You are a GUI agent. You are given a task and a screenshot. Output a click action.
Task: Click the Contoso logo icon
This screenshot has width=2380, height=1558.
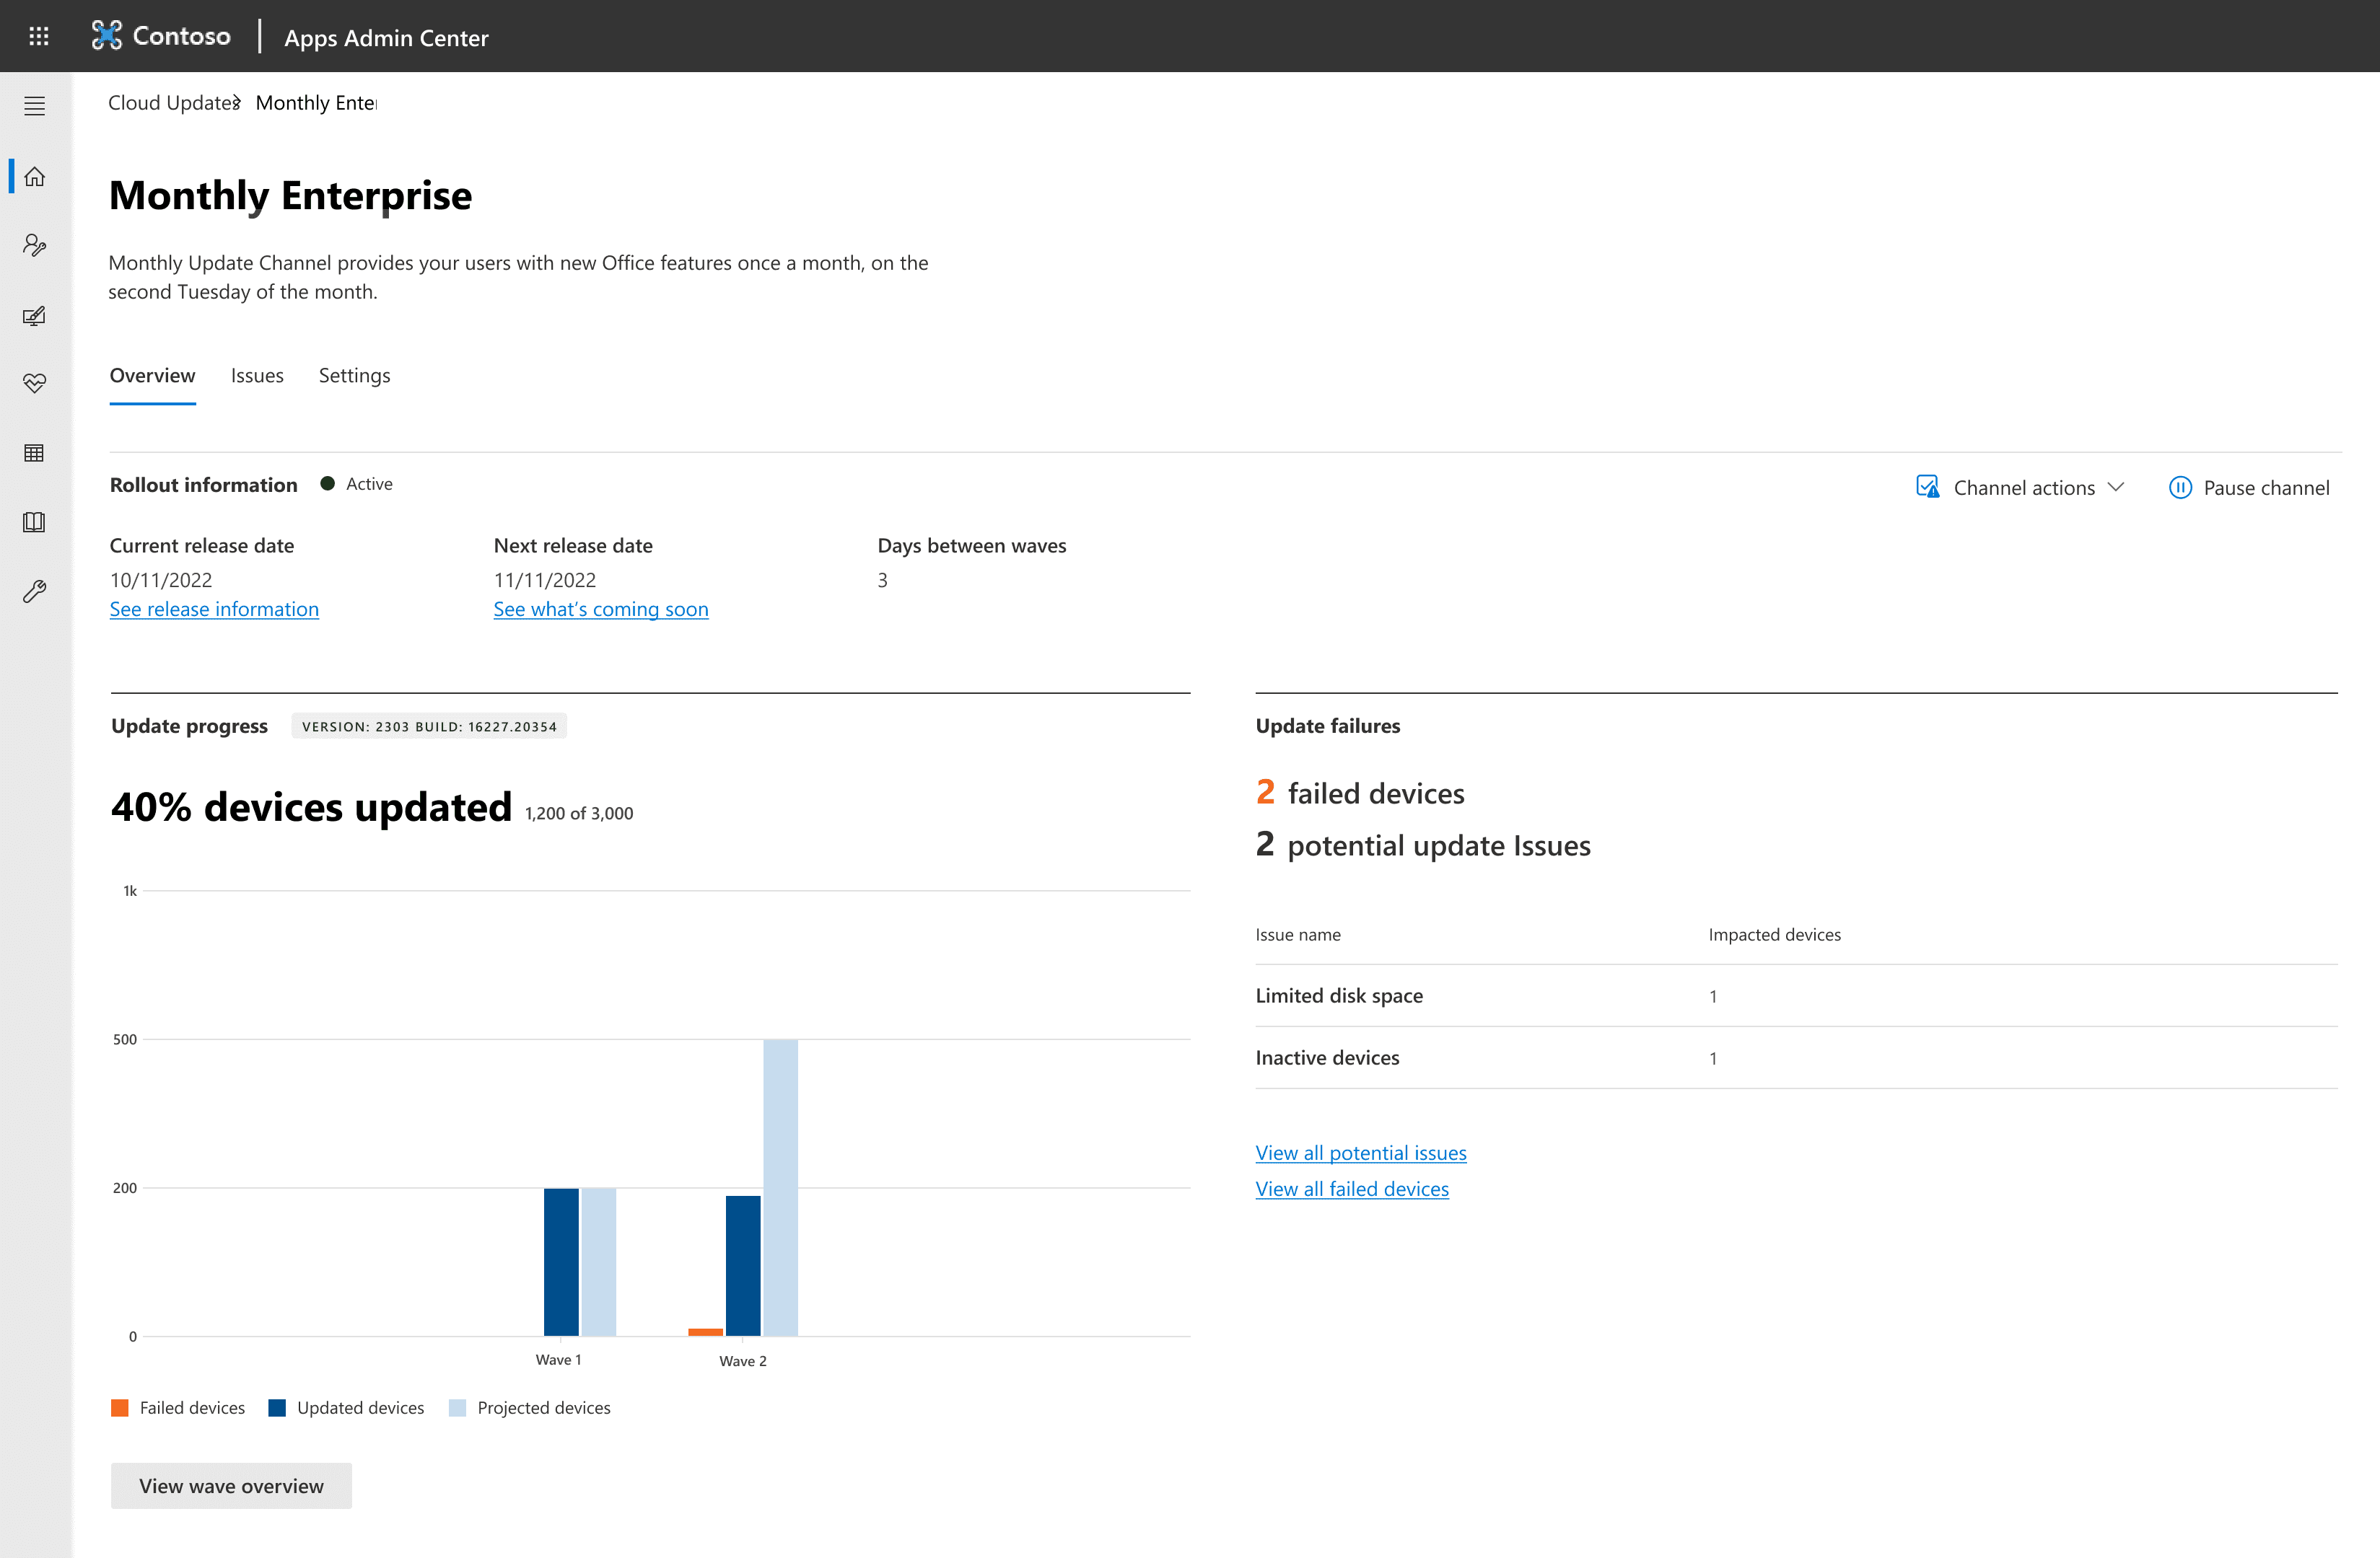click(x=106, y=36)
